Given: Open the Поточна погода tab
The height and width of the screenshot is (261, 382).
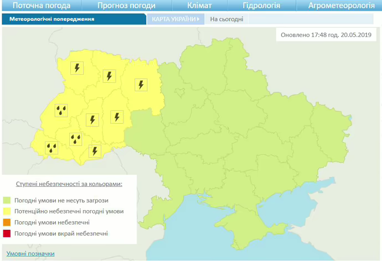Looking at the screenshot, I should coord(41,6).
